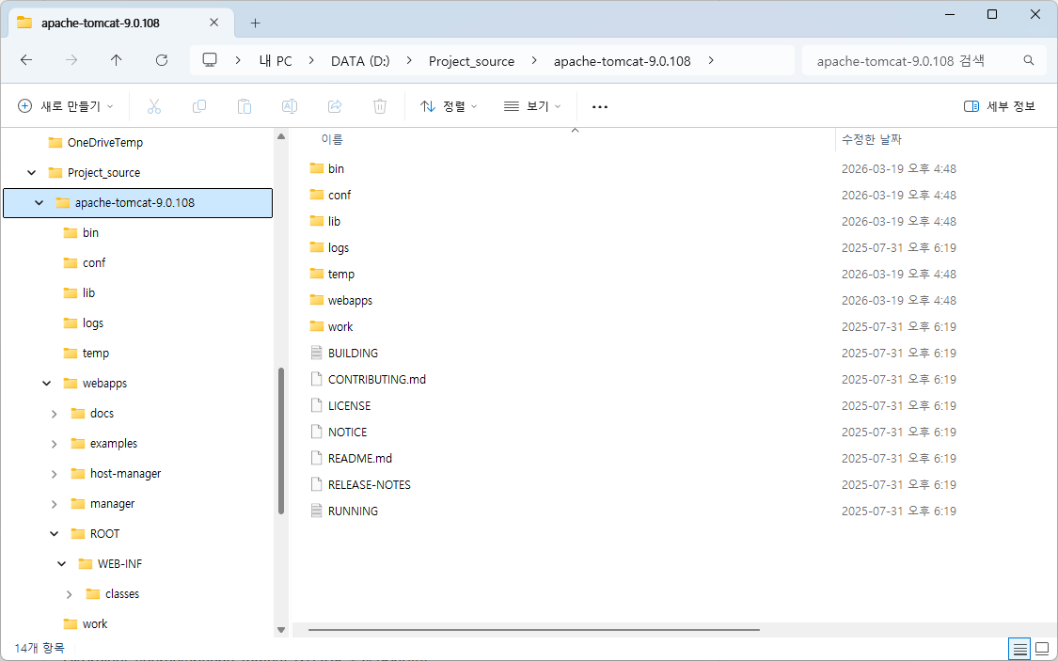Viewport: 1058px width, 661px height.
Task: Click the lib folder icon in file list
Action: (x=317, y=221)
